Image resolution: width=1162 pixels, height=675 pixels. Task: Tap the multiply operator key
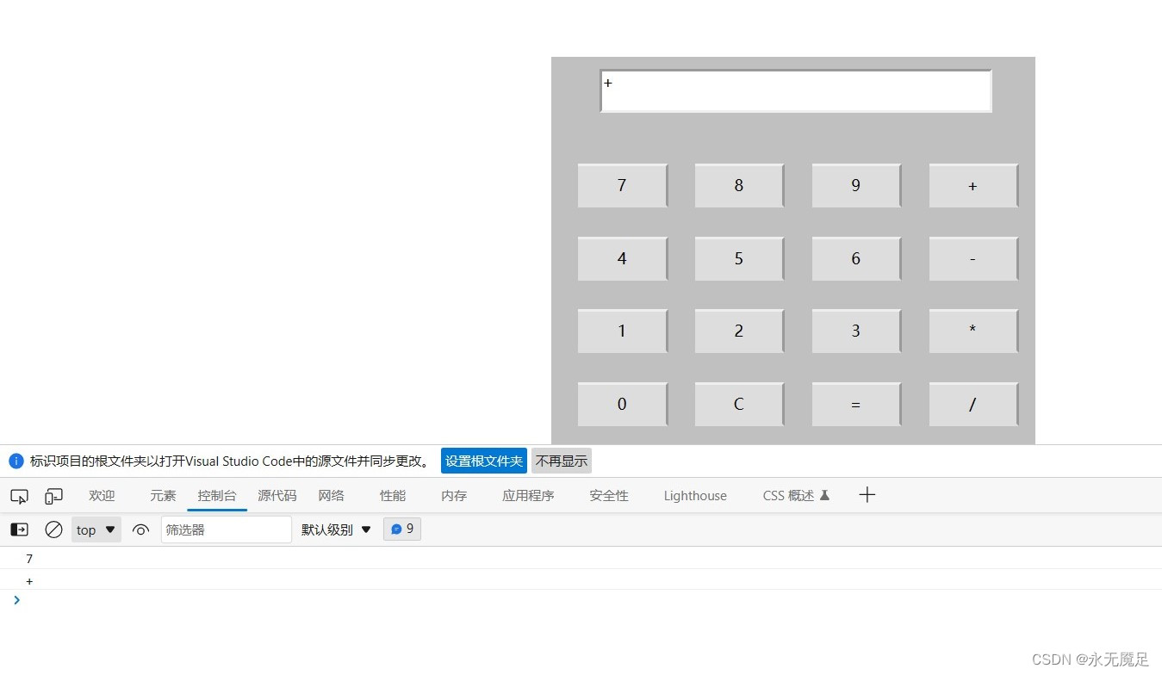[x=974, y=331]
